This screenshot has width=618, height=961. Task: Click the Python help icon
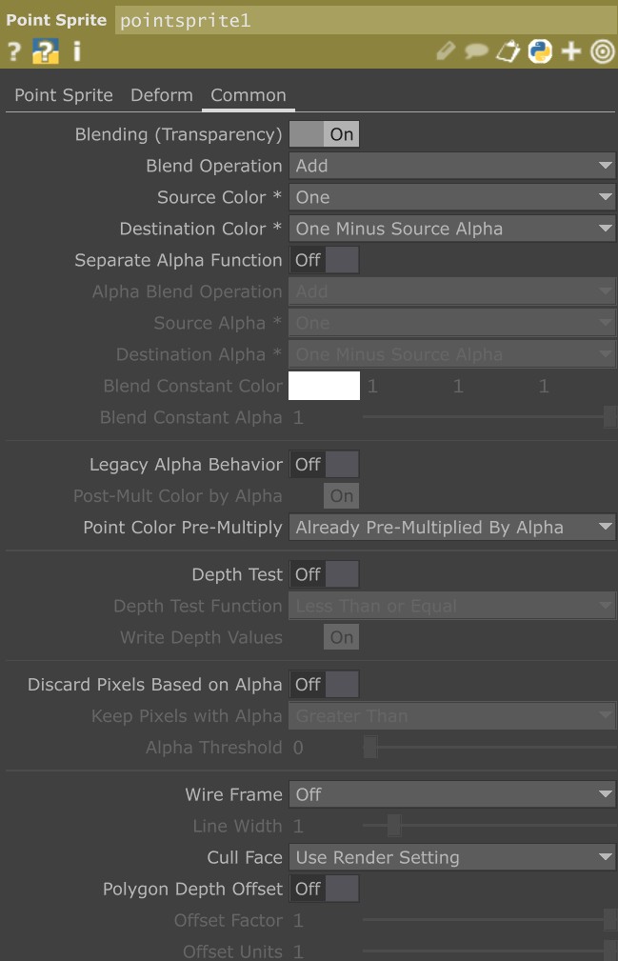coord(45,51)
